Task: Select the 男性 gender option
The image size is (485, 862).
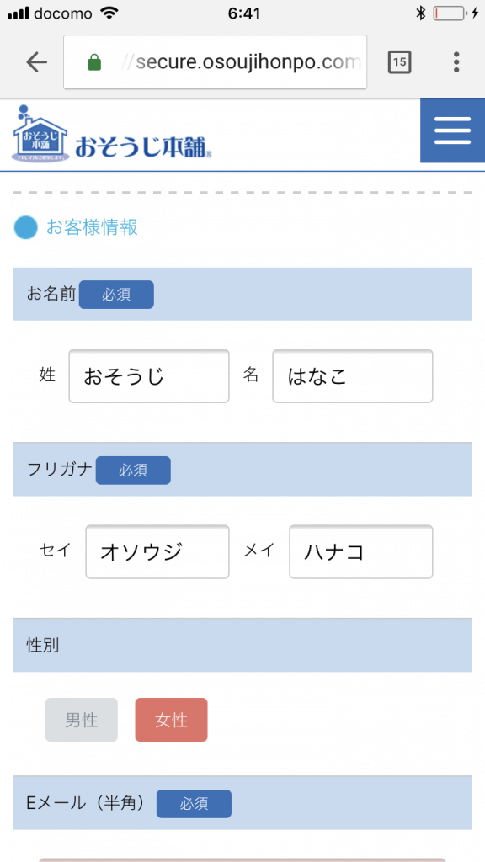Action: 82,720
